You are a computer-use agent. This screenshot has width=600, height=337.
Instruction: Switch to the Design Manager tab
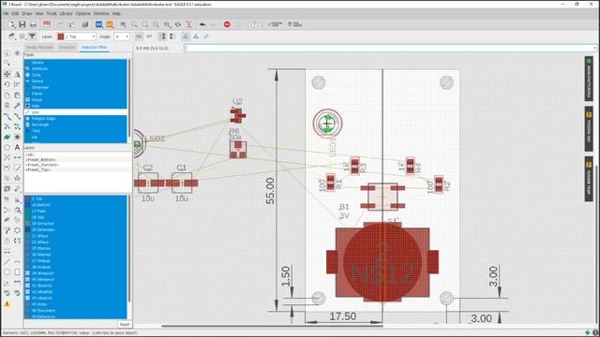[39, 48]
